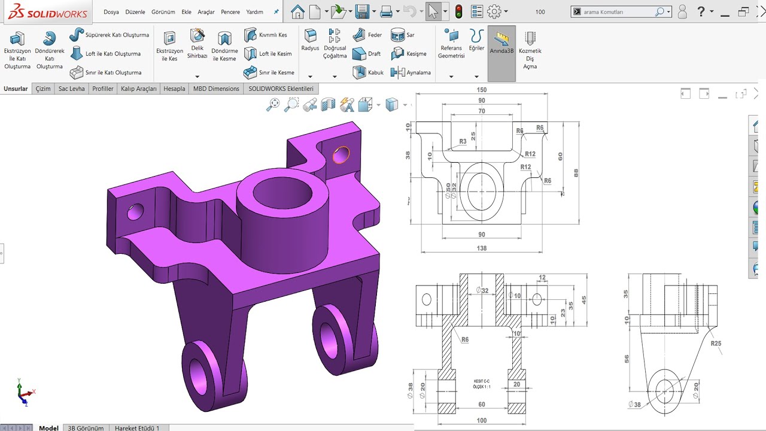Choose Loft ile Kesim command
The image size is (766, 431).
pyautogui.click(x=268, y=54)
